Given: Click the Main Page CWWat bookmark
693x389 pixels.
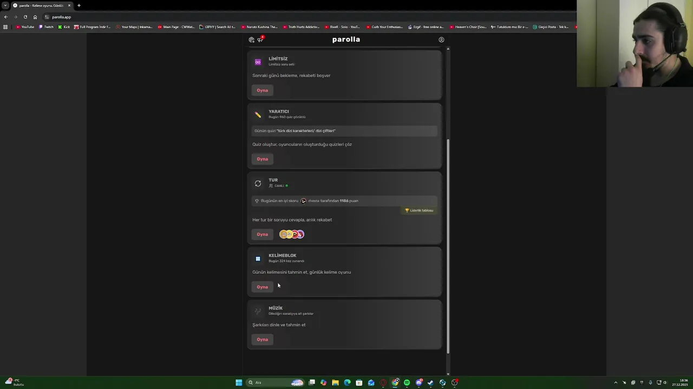Looking at the screenshot, I should pos(176,26).
